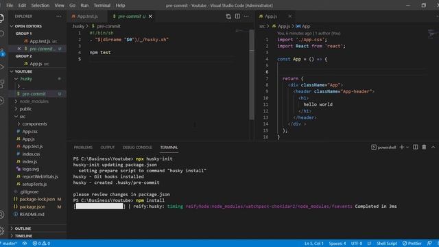Image resolution: width=439 pixels, height=247 pixels.
Task: Change end of line sequence LF
Action: pos(369,244)
